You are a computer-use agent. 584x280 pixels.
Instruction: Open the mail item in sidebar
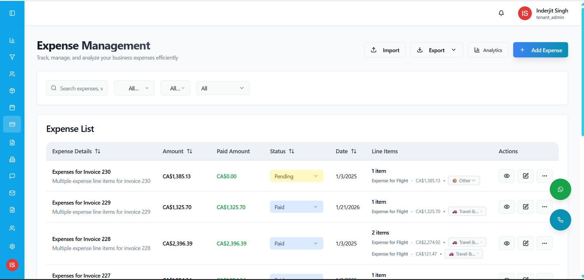12,193
